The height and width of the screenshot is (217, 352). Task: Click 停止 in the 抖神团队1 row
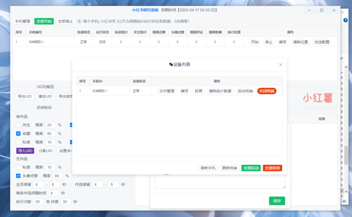coord(269,42)
